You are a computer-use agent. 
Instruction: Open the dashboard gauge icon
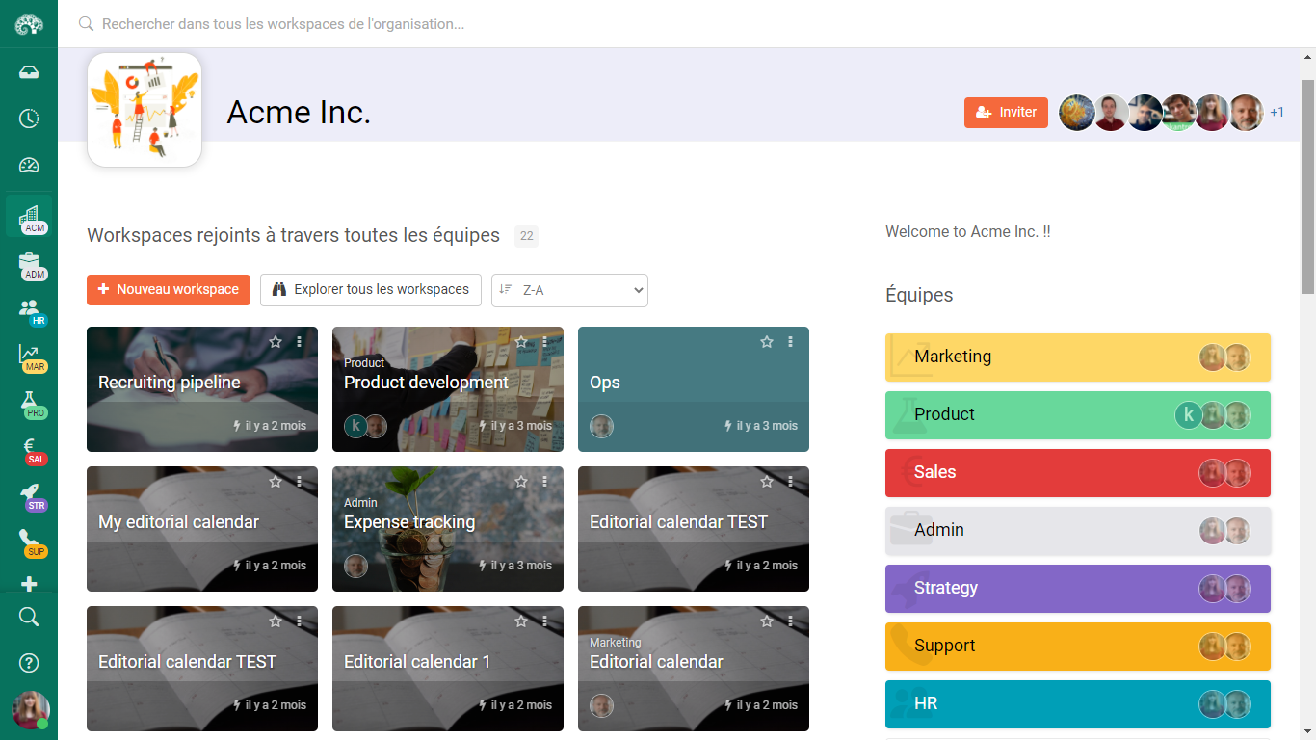point(29,165)
